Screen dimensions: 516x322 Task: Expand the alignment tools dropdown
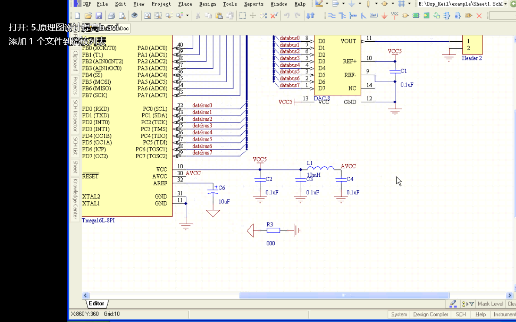[x=343, y=3]
